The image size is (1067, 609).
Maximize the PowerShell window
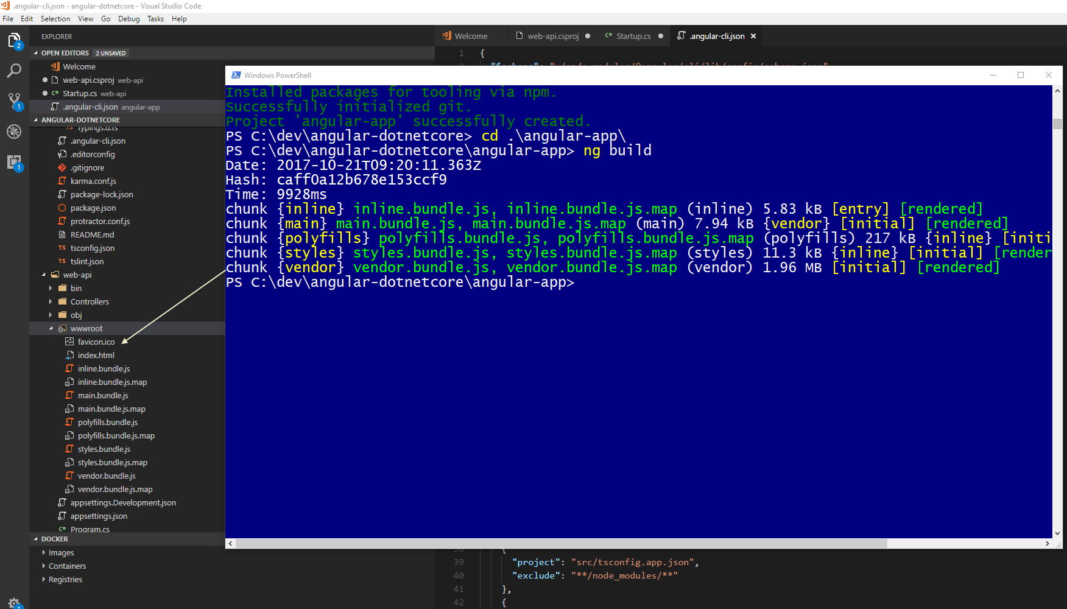[x=1021, y=75]
